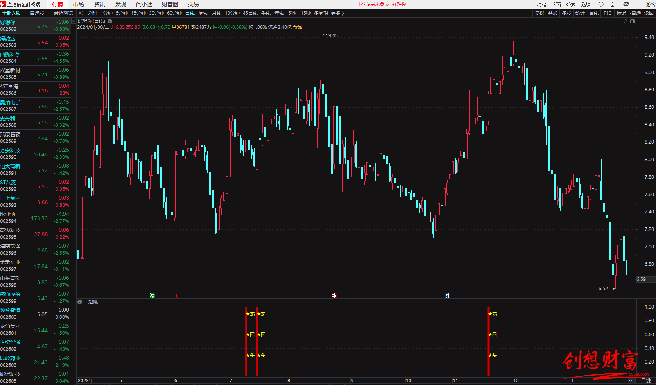Collapse the 一起赚 indicator panel expander
656x385 pixels.
point(80,302)
